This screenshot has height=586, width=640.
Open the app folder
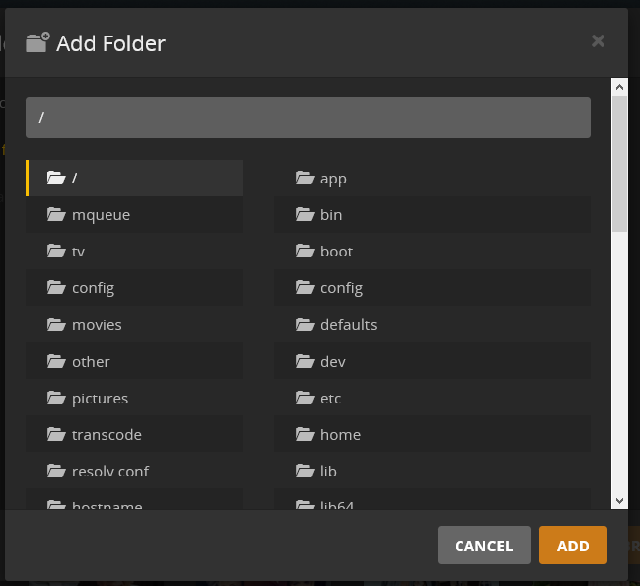coord(433,178)
